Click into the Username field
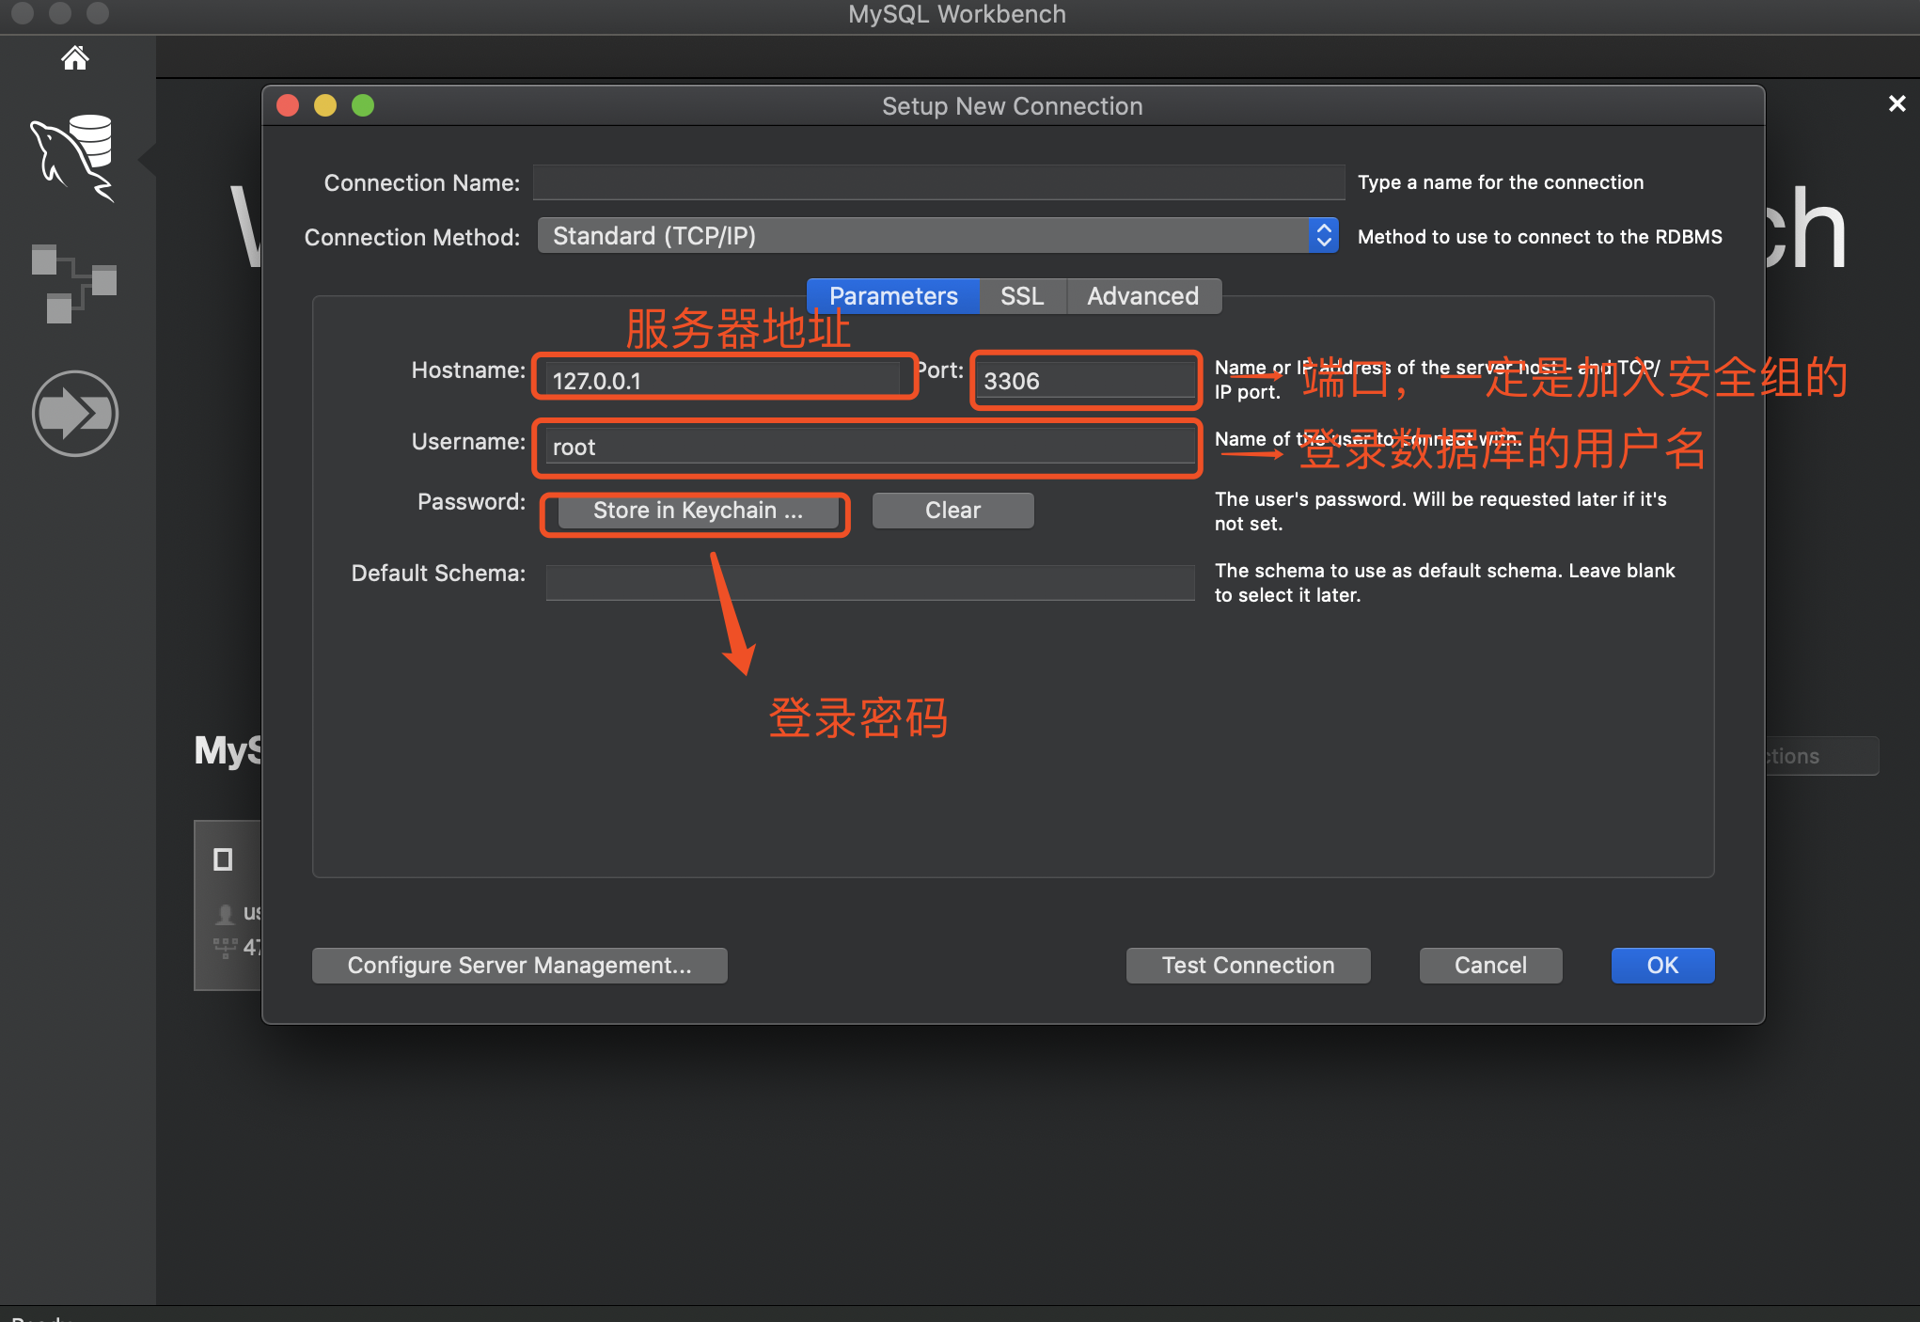Screen dimensions: 1920x1322 [x=870, y=446]
